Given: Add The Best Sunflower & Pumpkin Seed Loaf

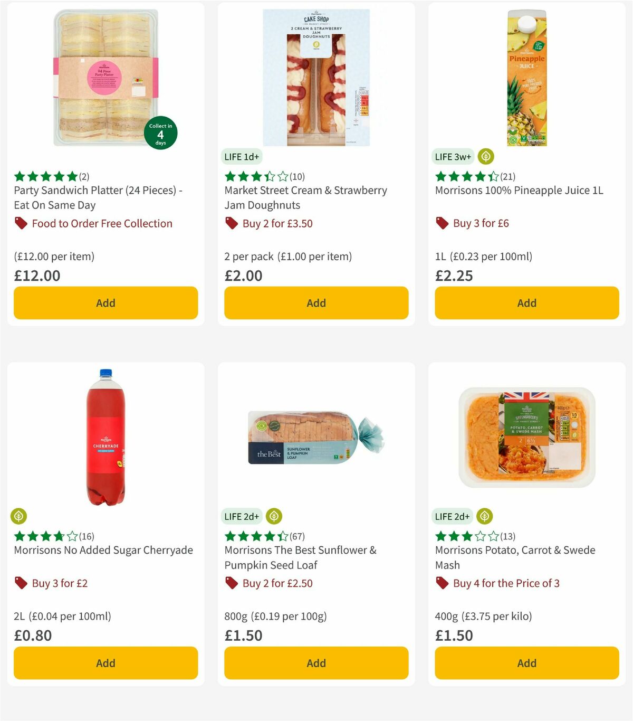Looking at the screenshot, I should pos(316,663).
